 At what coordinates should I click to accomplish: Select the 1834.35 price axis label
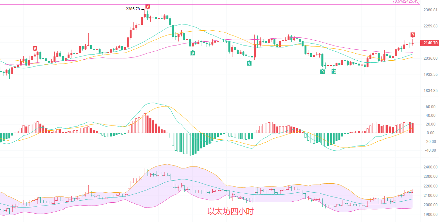tap(430, 91)
